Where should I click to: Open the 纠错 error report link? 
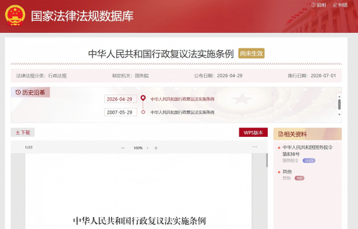[x=340, y=5]
